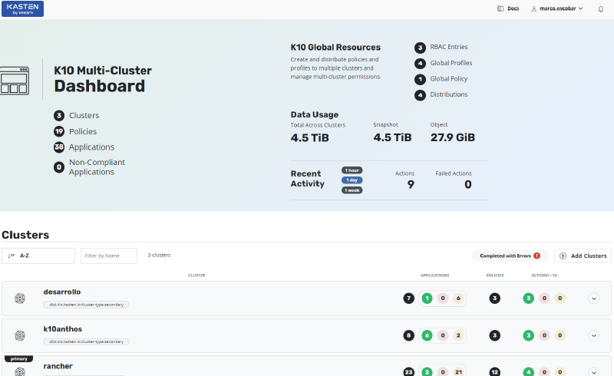Expand the desarrollo cluster row

click(593, 298)
